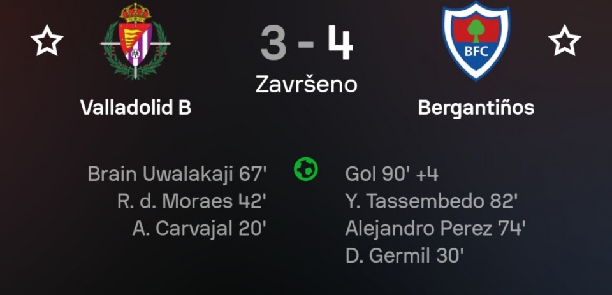
Task: Click the Valladolid B club crest
Action: pos(136,41)
